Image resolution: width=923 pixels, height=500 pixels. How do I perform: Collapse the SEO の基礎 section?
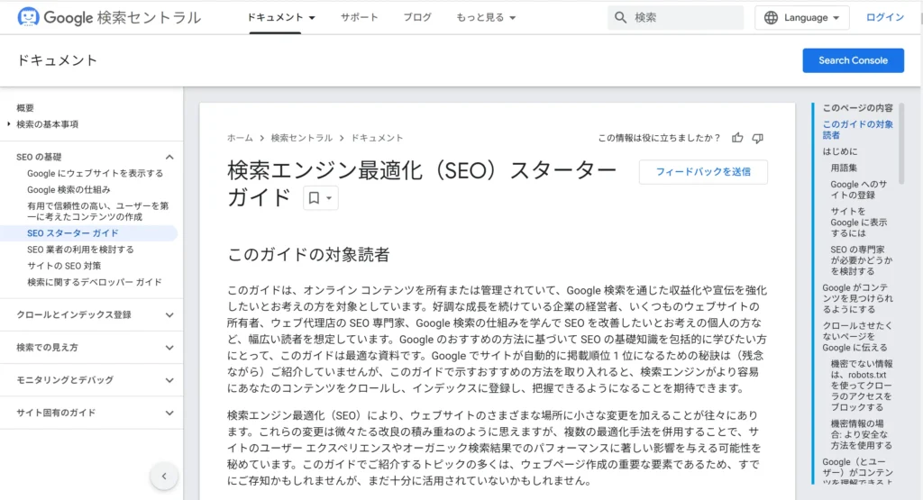tap(169, 157)
